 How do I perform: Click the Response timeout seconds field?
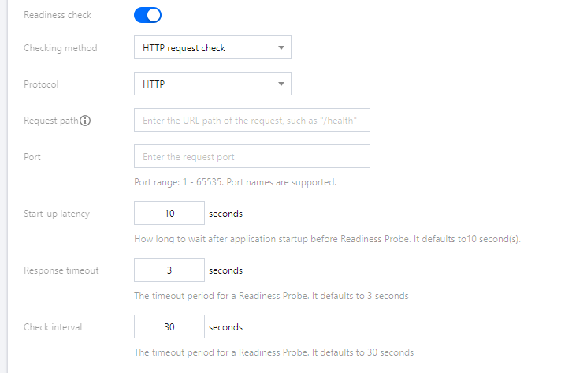pyautogui.click(x=169, y=270)
